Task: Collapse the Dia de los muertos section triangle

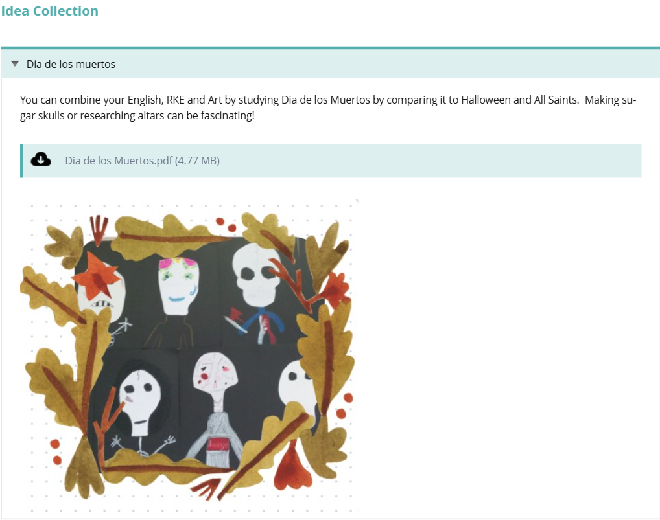Action: pos(15,64)
